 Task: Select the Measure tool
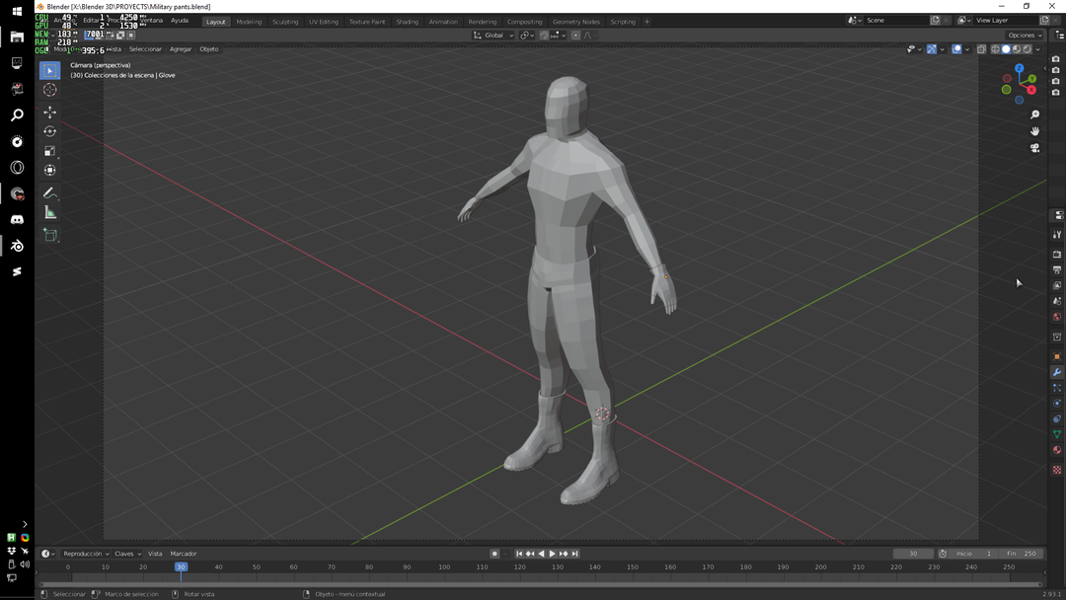[x=49, y=211]
